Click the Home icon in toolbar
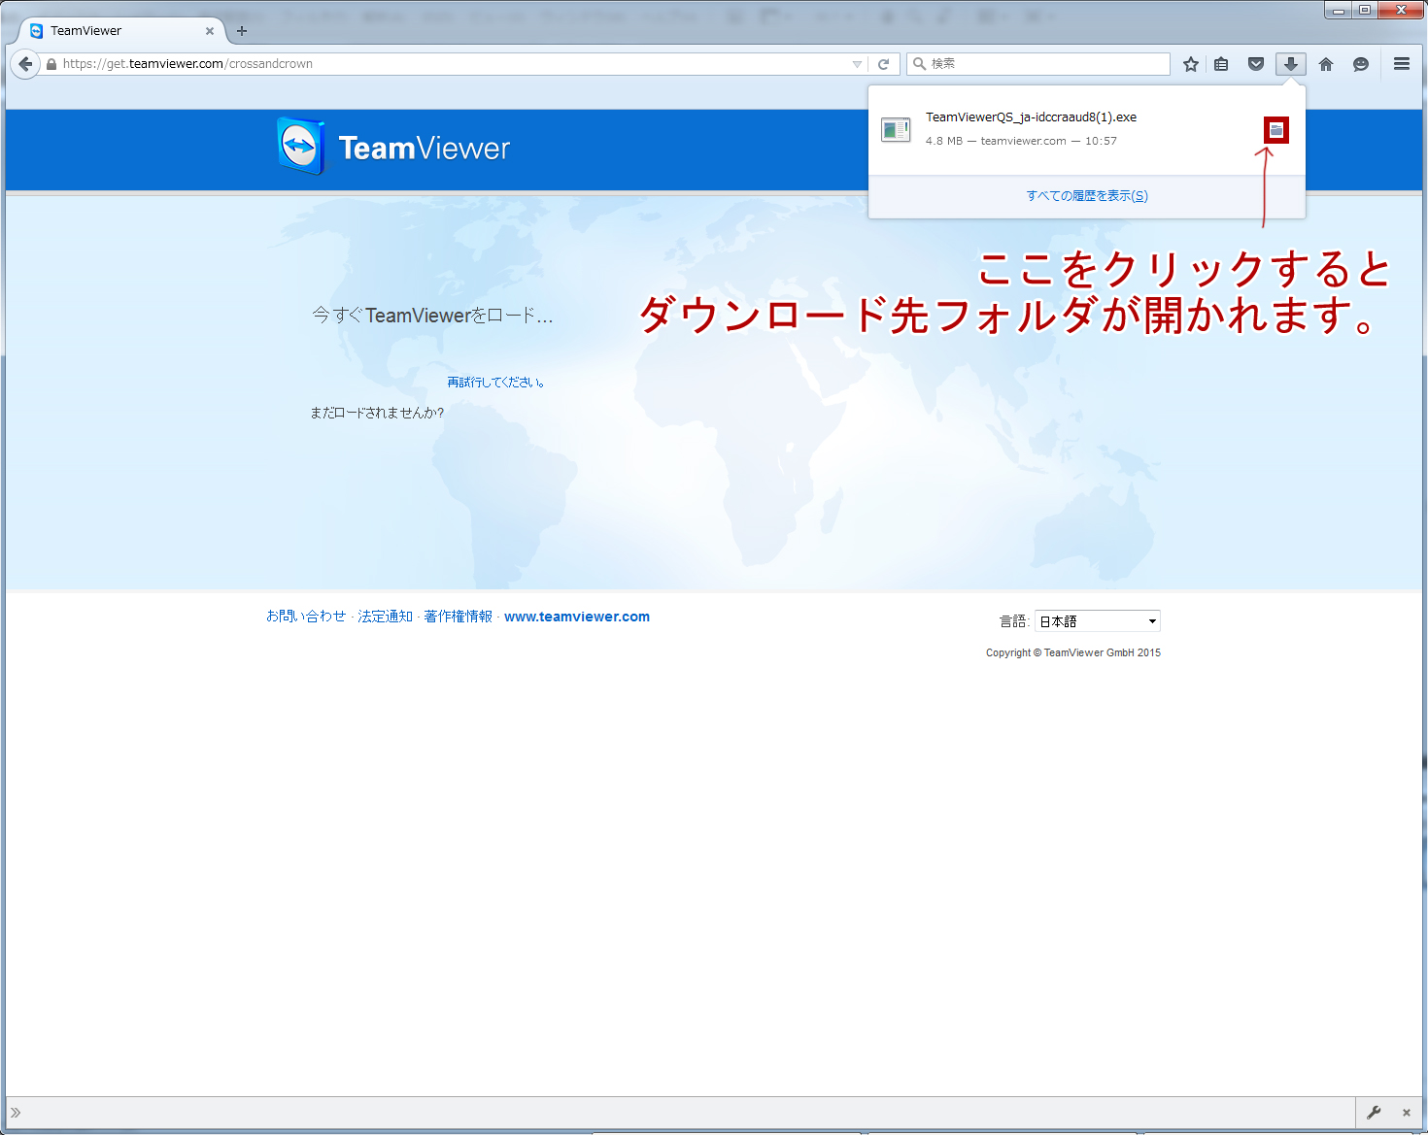The height and width of the screenshot is (1135, 1428). (x=1326, y=64)
